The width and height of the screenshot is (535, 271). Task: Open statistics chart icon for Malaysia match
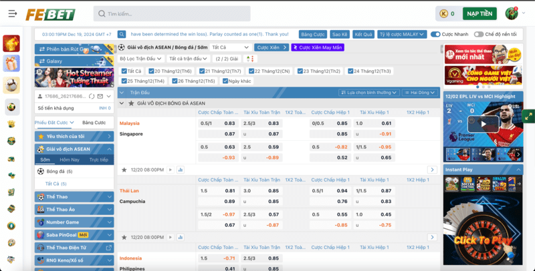181,170
